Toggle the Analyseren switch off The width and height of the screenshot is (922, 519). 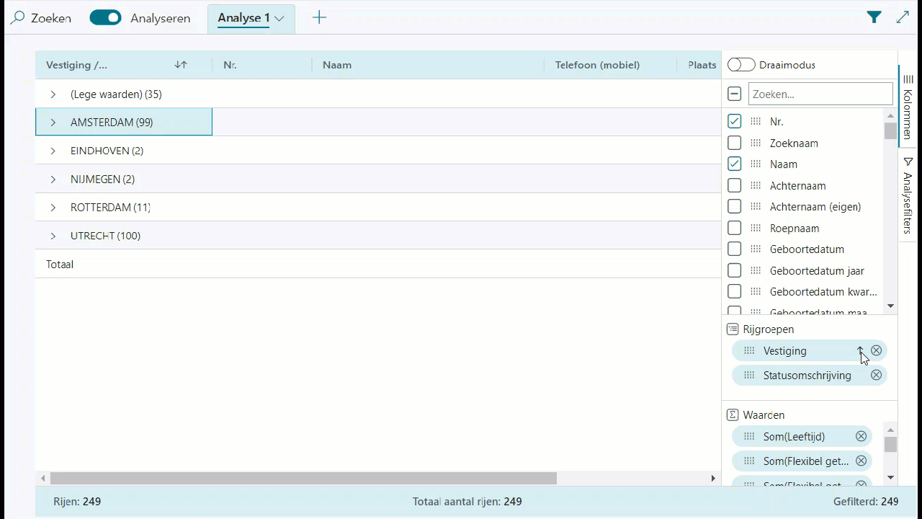105,18
